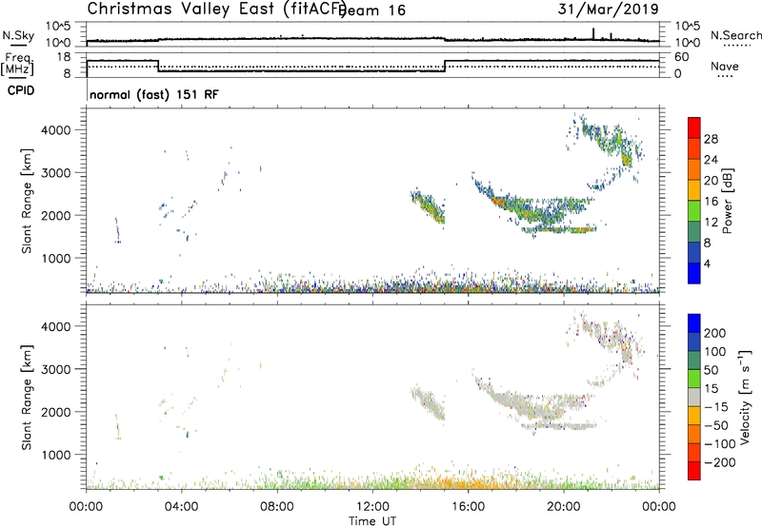
Task: Click the frequency step-up line at 15:00
Action: [445, 67]
